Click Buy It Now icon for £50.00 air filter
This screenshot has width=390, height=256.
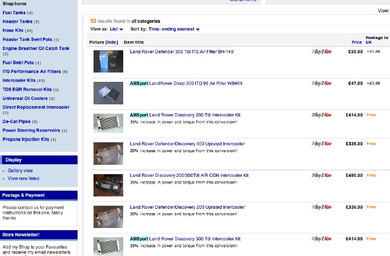tap(322, 52)
